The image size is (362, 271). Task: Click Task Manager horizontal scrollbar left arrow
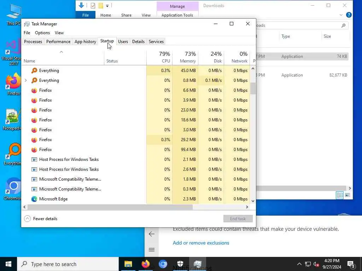[x=24, y=207]
